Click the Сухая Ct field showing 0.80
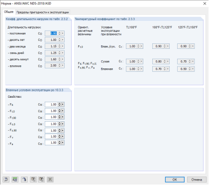209x185 pixels. tap(158, 61)
